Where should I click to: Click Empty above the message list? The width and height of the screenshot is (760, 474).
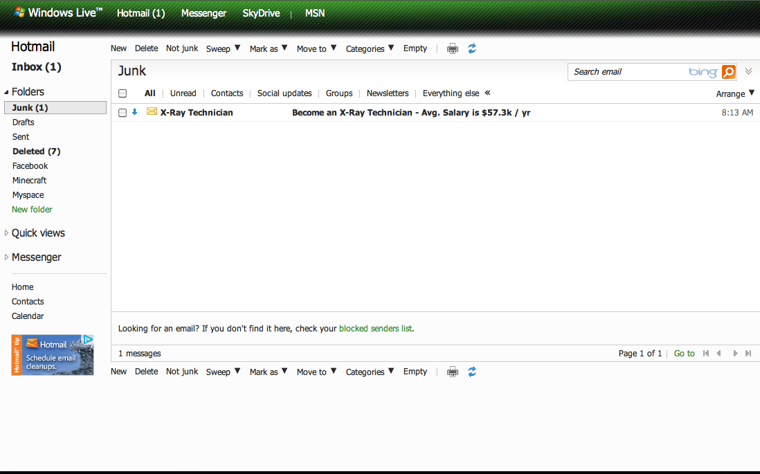(x=415, y=48)
